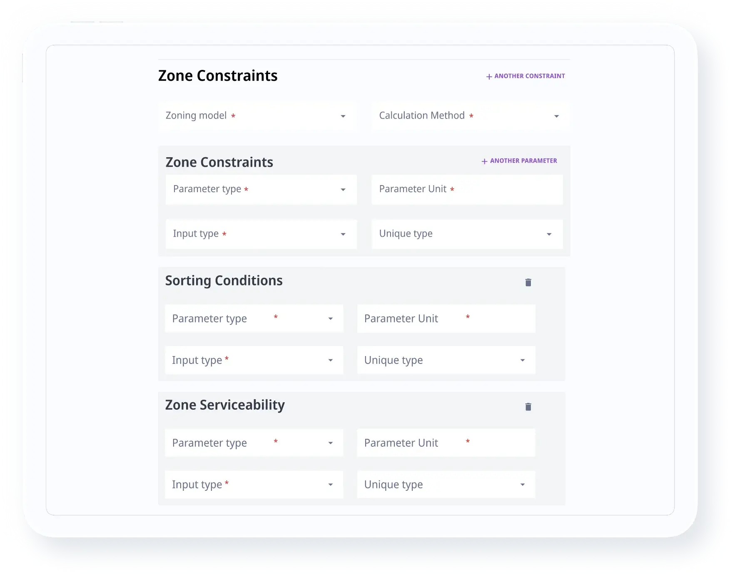Open the Zoning model dropdown
Viewport: 732px width, 574px height.
coord(257,116)
